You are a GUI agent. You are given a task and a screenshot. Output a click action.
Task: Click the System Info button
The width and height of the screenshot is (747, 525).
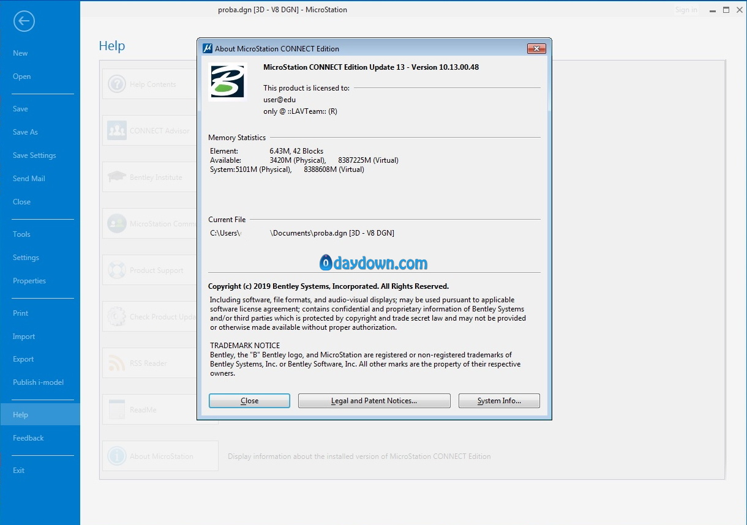tap(499, 401)
